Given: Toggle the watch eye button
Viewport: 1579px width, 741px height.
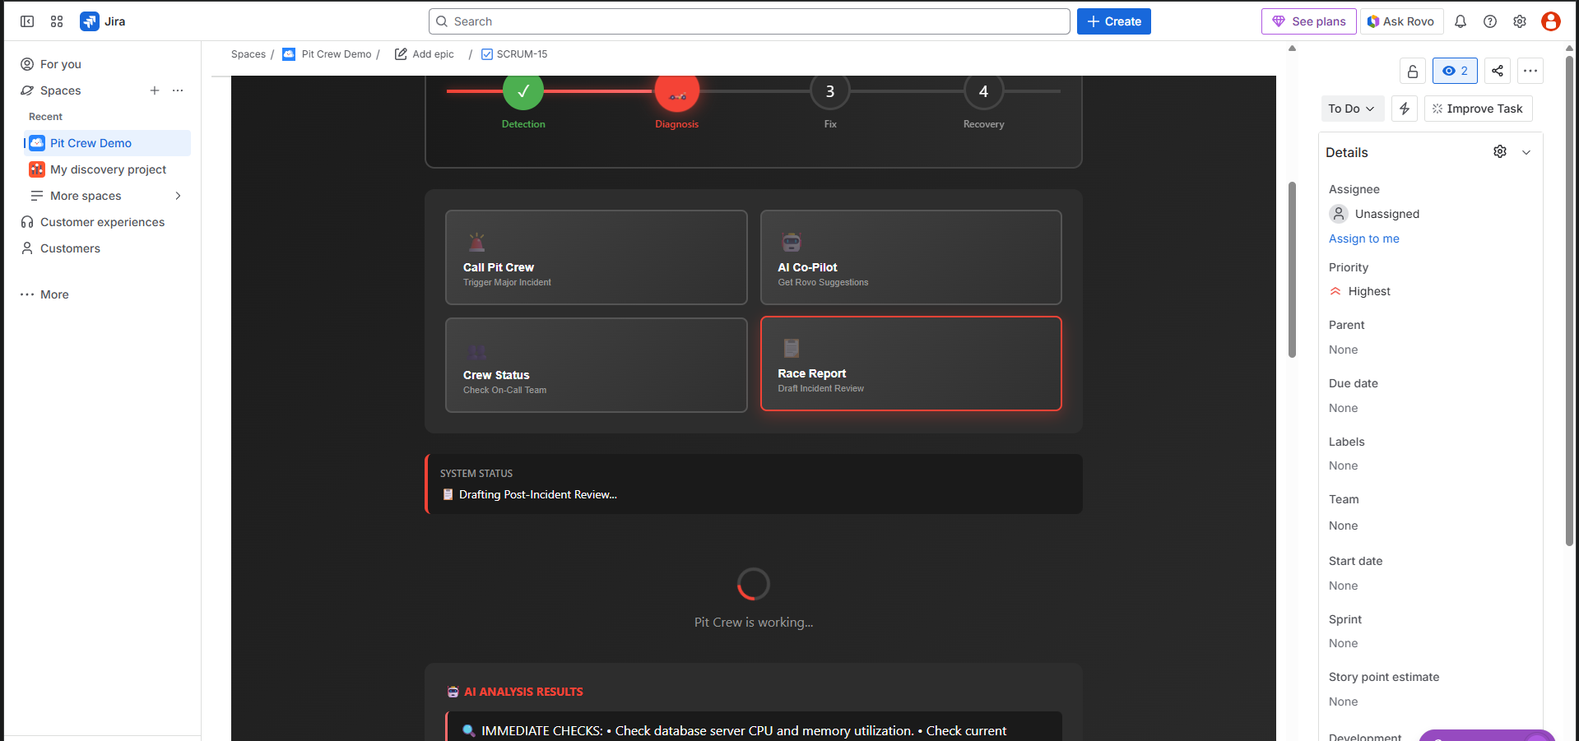Looking at the screenshot, I should [1455, 71].
